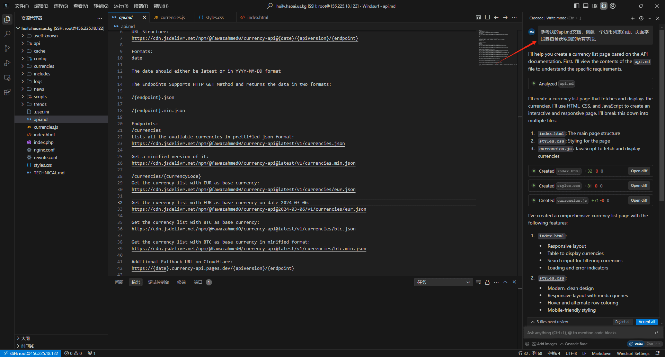Switch to the currencies.js tab

point(172,17)
